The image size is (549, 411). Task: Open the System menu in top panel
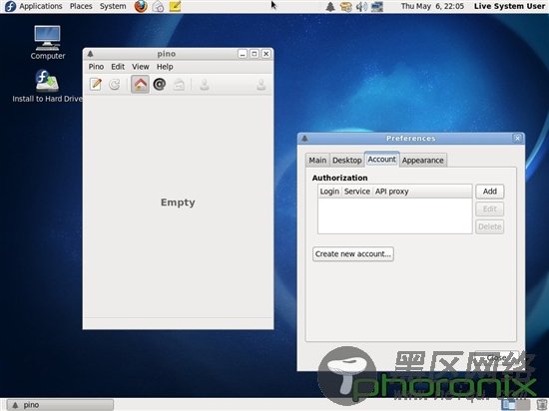click(x=113, y=6)
